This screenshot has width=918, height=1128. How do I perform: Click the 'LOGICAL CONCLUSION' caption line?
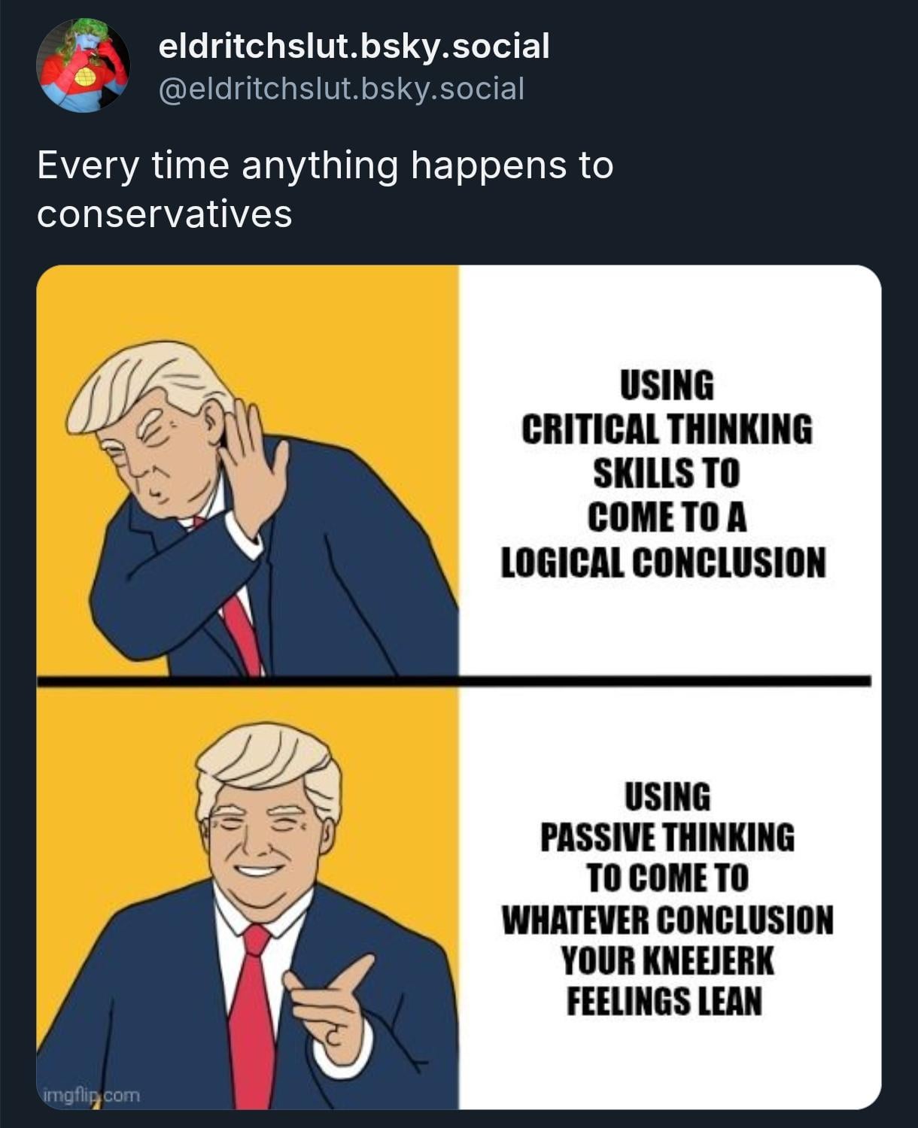(x=664, y=562)
